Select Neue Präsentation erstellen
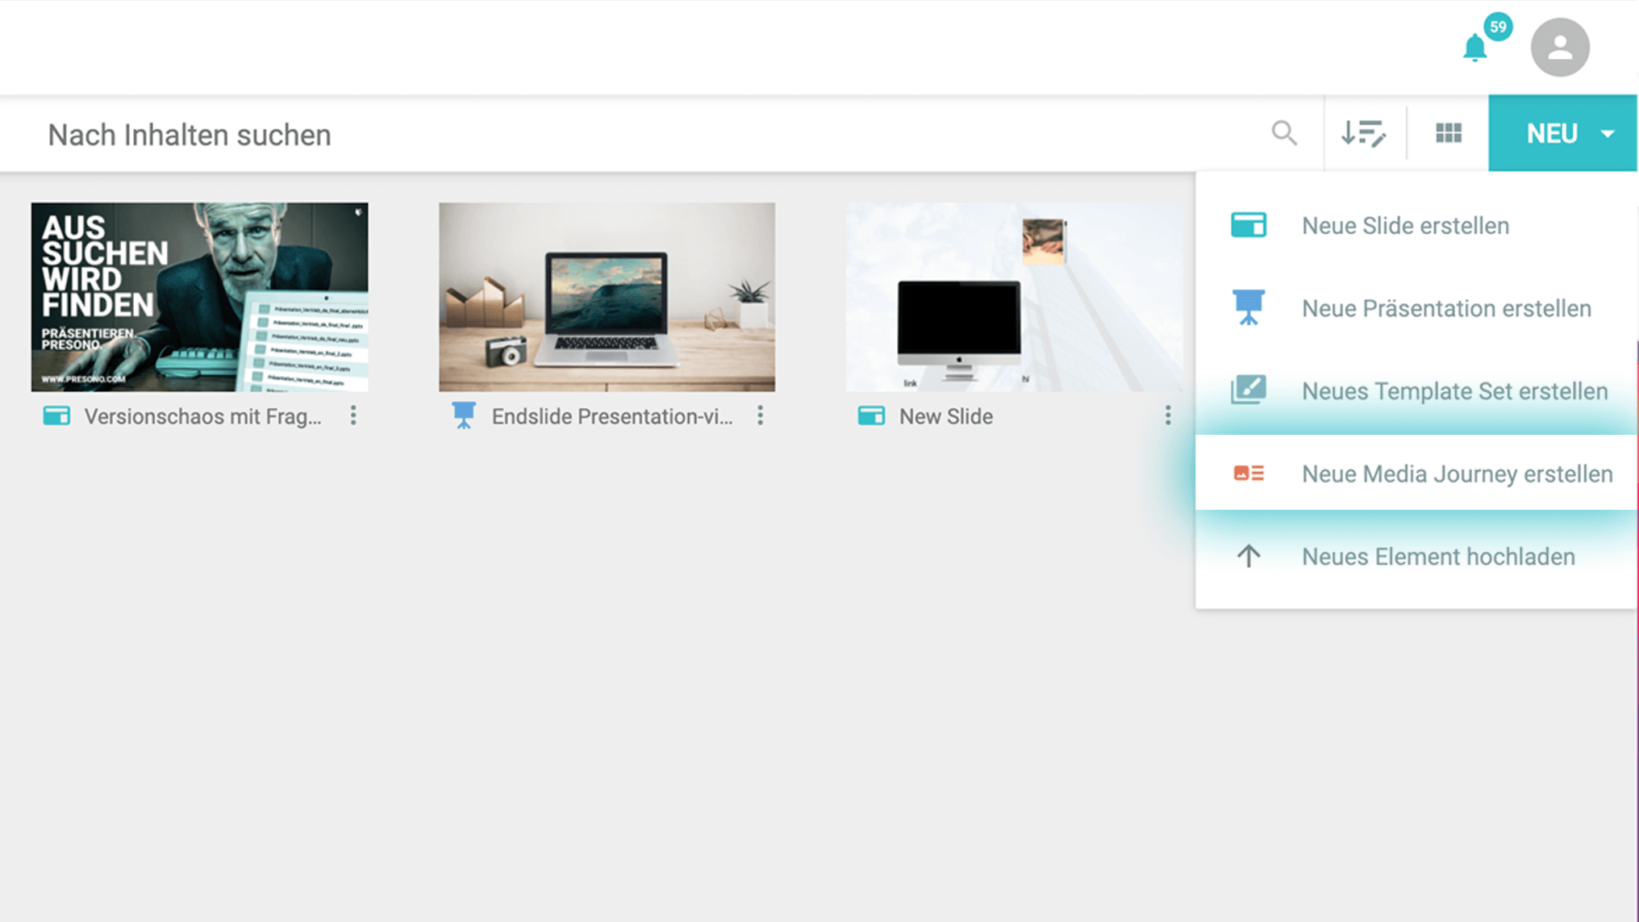Viewport: 1639px width, 922px height. pyautogui.click(x=1416, y=308)
